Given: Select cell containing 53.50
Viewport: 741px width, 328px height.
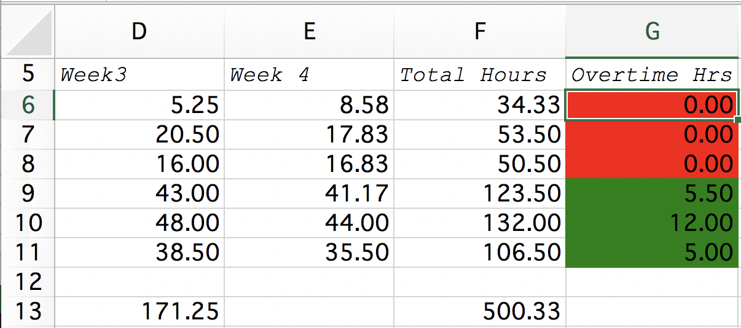Looking at the screenshot, I should [480, 135].
